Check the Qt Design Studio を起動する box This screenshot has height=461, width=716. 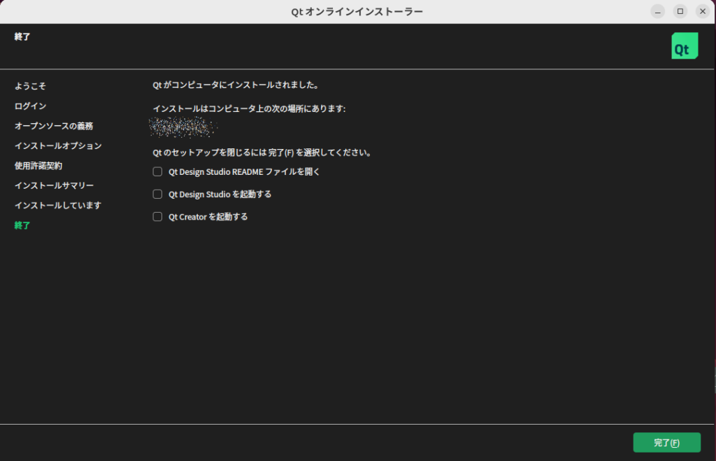coord(157,194)
